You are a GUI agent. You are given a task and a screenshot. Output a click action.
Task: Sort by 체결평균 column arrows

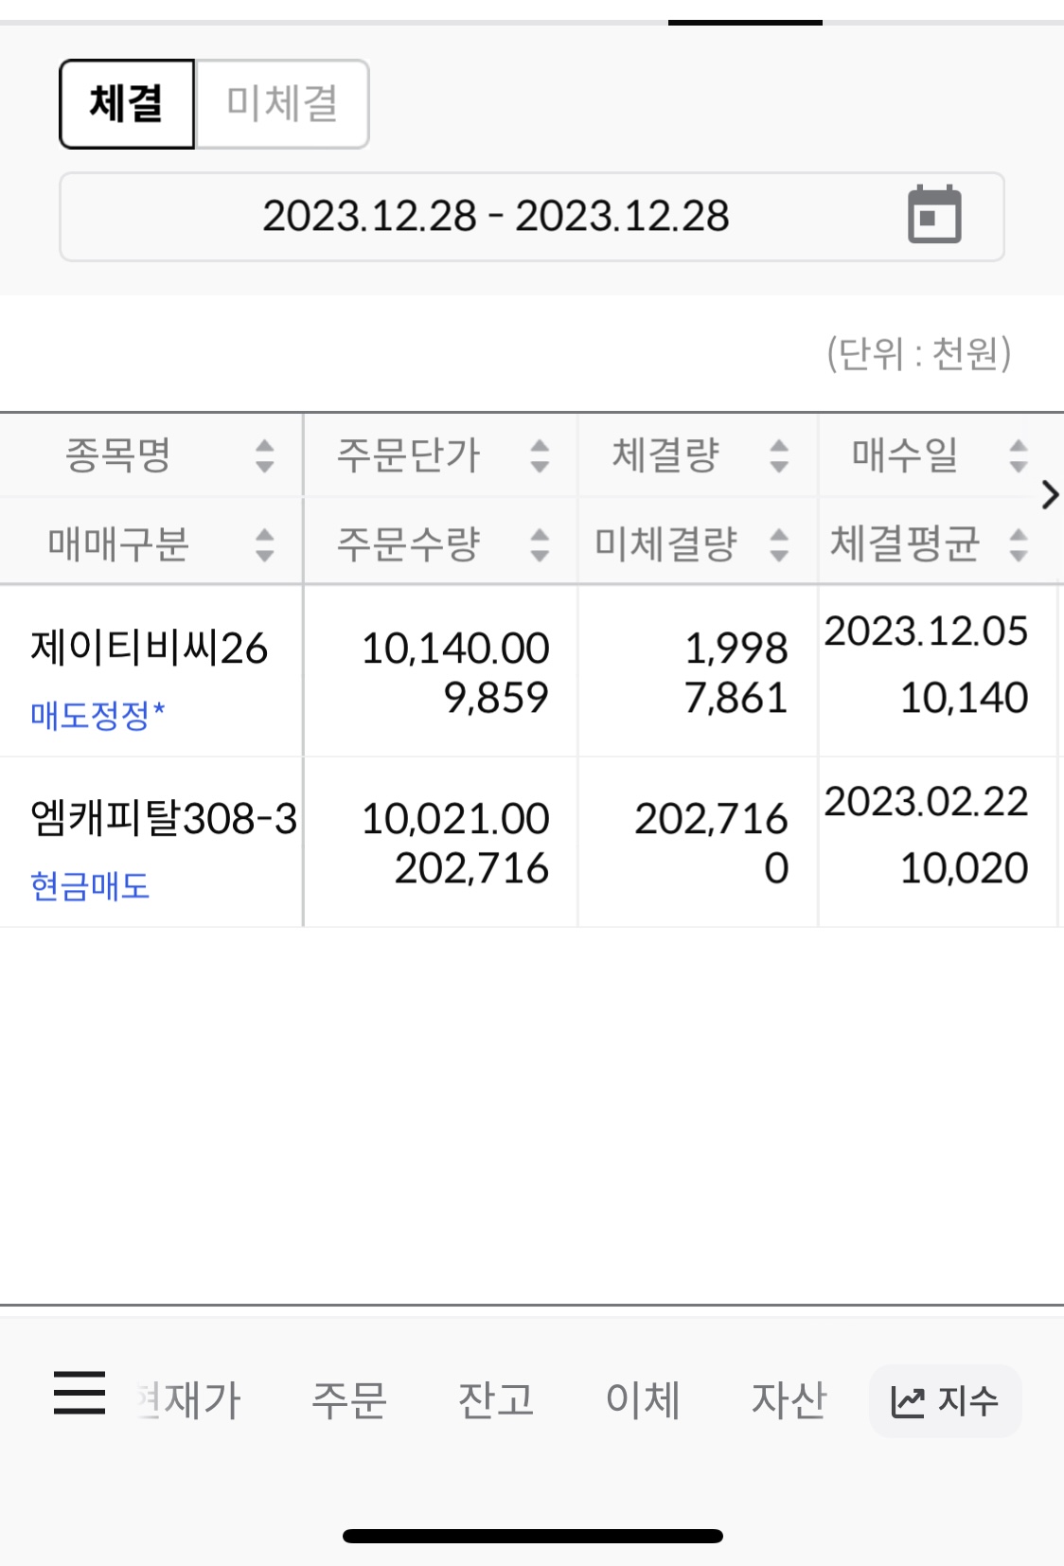coord(1019,544)
